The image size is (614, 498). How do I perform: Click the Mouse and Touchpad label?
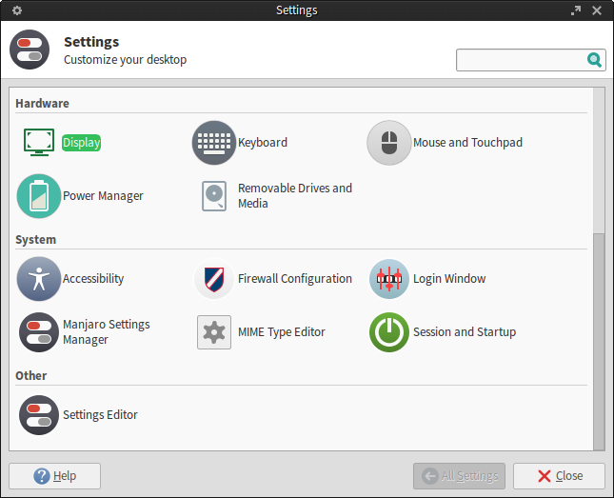pos(468,143)
